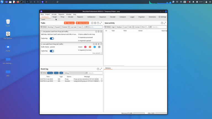The width and height of the screenshot is (212, 119).
Task: Select the Advisory tab
Action: [x=108, y=68]
